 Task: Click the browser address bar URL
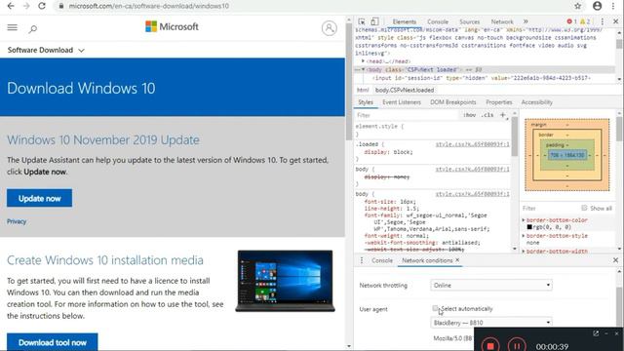(x=149, y=6)
